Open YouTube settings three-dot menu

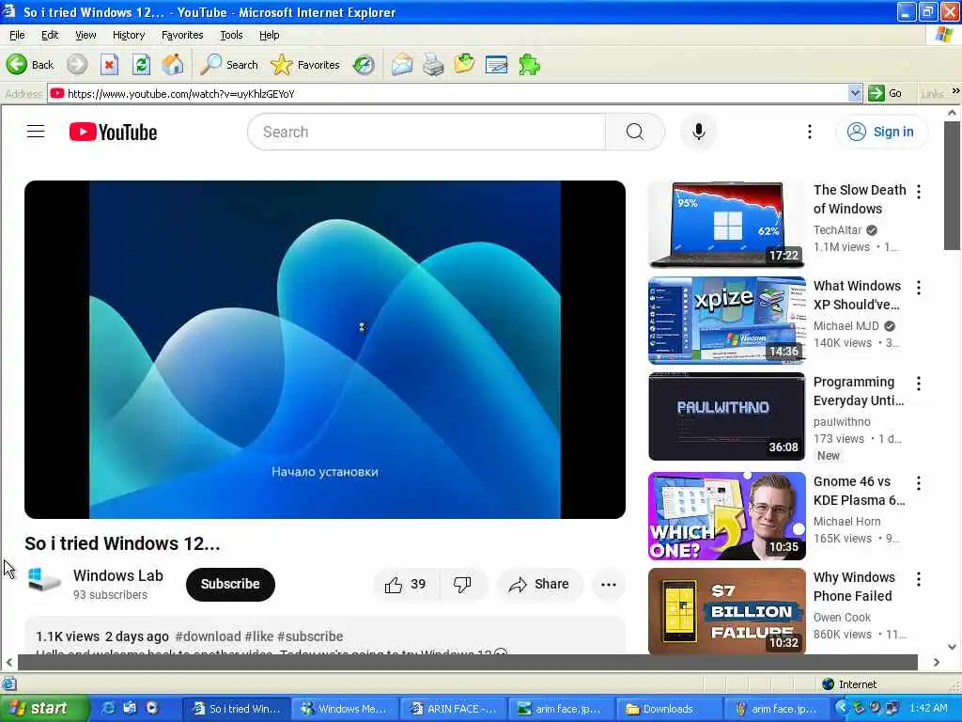pyautogui.click(x=809, y=132)
